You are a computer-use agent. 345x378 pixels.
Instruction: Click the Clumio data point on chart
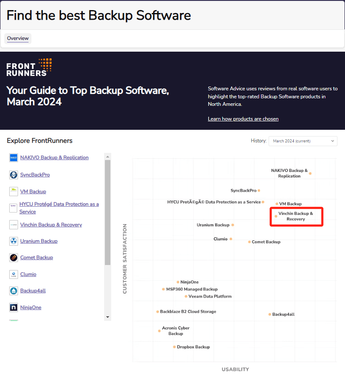tap(231, 239)
